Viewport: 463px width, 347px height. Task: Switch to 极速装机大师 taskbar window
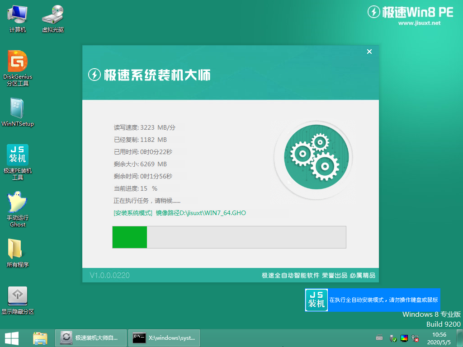click(x=91, y=338)
